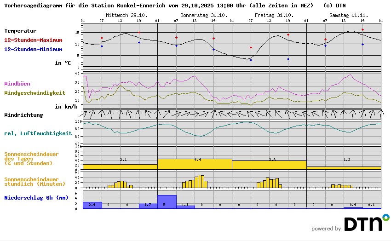
Task: Click Wednesday's 07:00 blue minimum temperature diamond
Action: pos(102,46)
